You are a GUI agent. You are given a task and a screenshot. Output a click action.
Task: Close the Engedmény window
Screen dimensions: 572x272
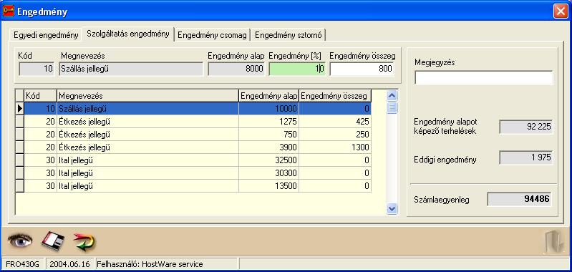pos(561,11)
